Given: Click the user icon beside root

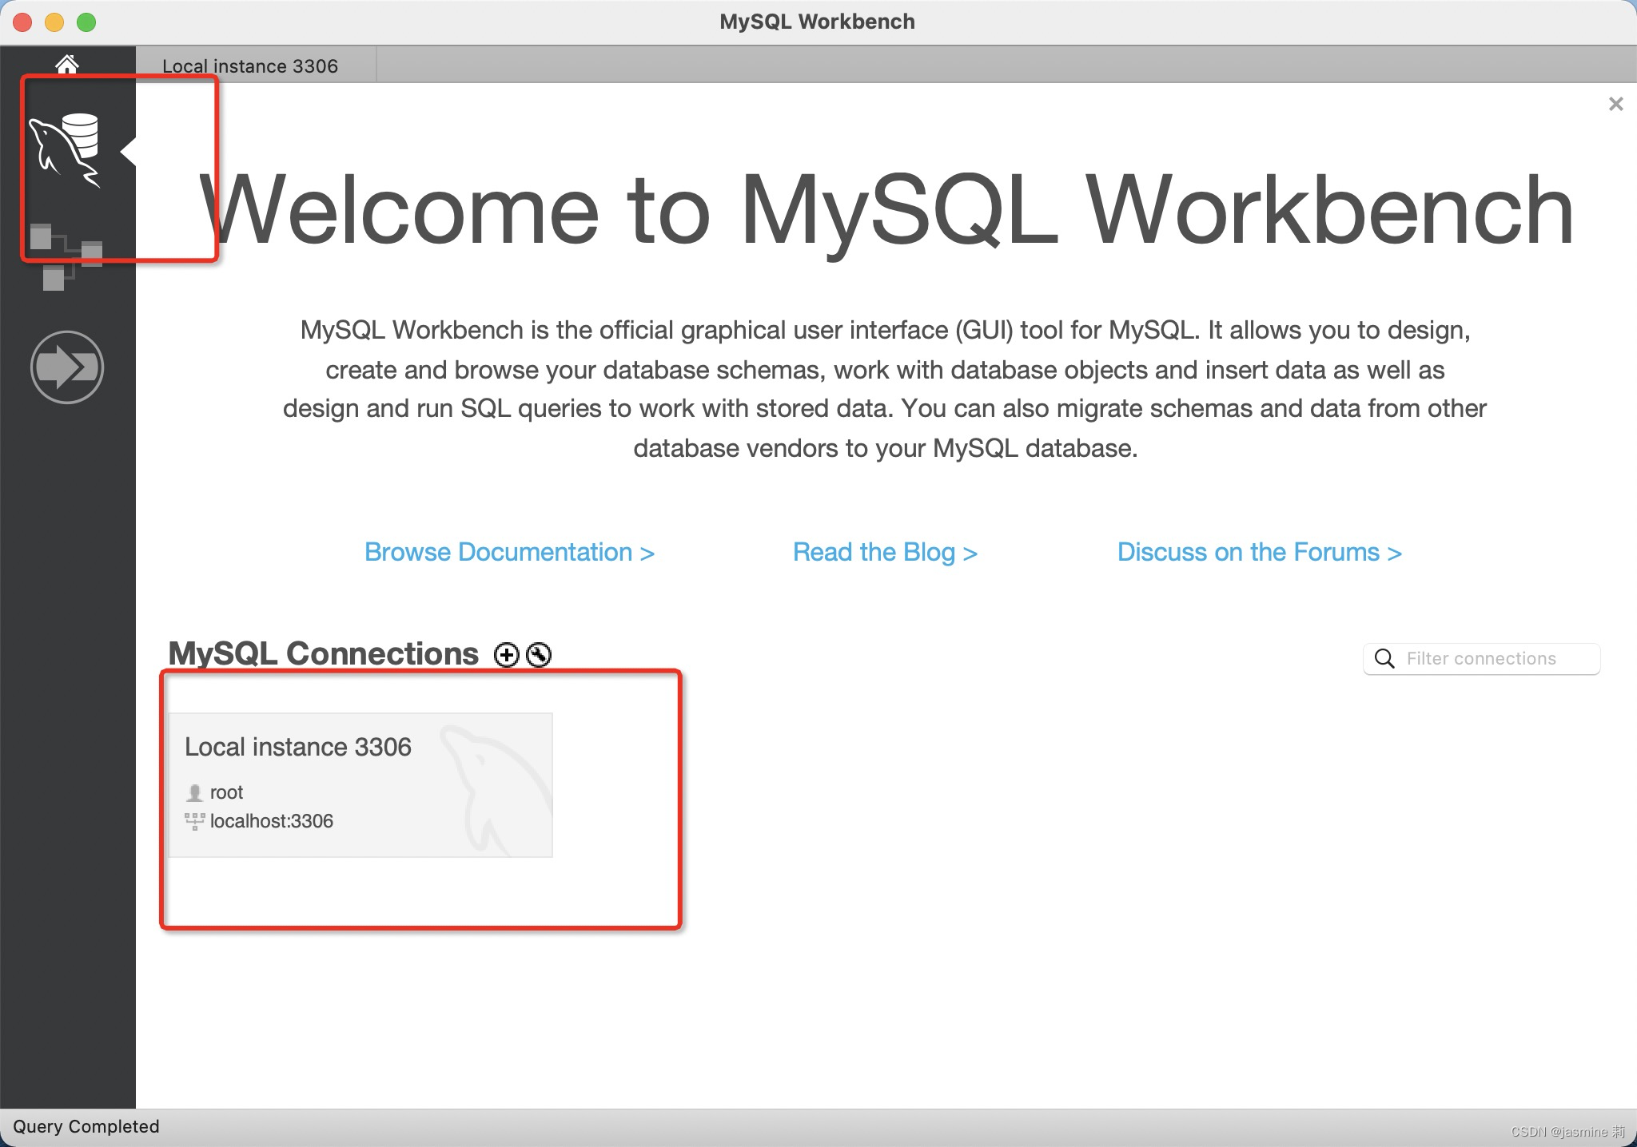Looking at the screenshot, I should [x=194, y=792].
